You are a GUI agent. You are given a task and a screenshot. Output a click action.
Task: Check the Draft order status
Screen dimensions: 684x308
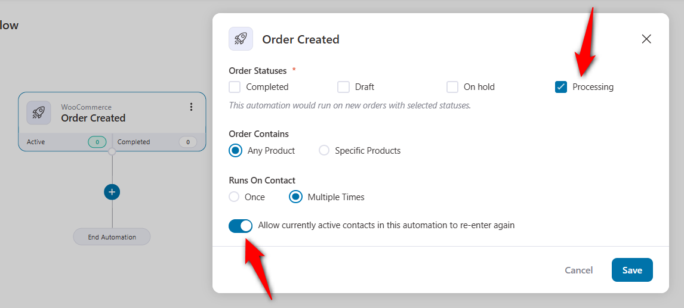click(x=343, y=87)
